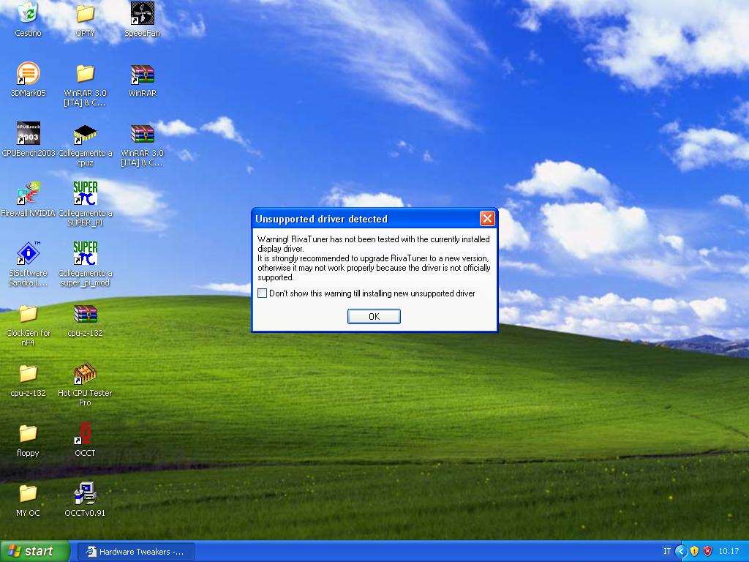Open the WinRAR 3.0 [ITA] folder icon

85,74
